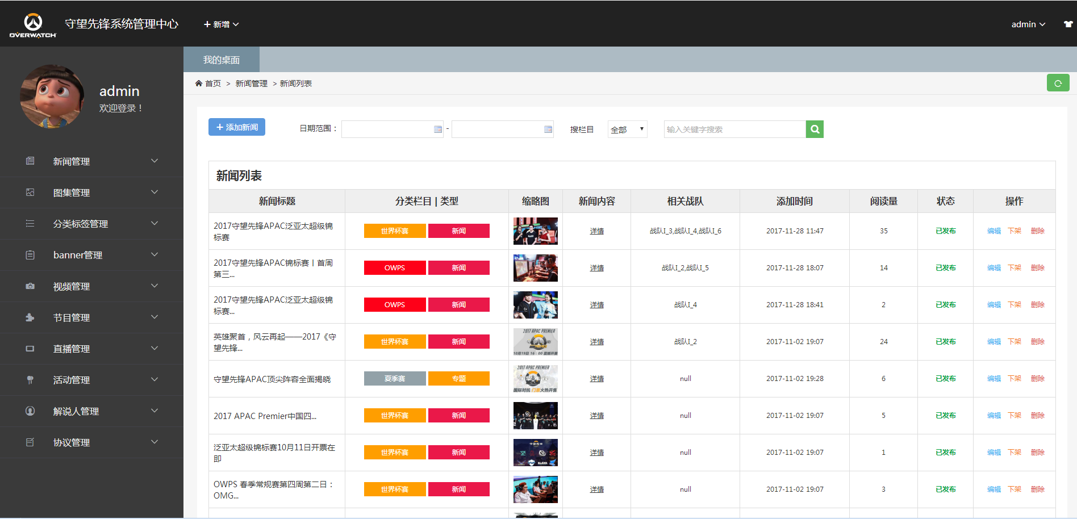Click the T-shirt skin icon in header

[x=1068, y=24]
